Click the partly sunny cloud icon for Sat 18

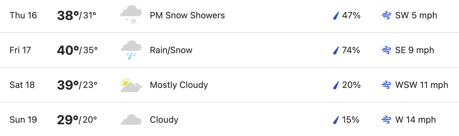pos(131,85)
